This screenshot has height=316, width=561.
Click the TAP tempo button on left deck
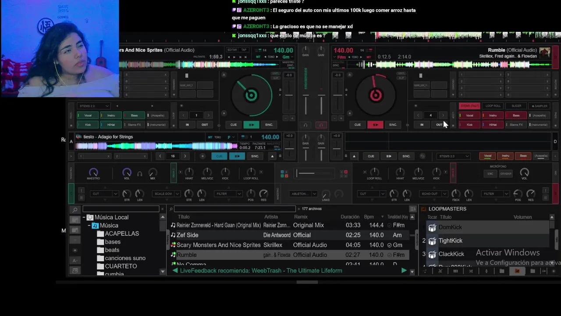point(244,50)
